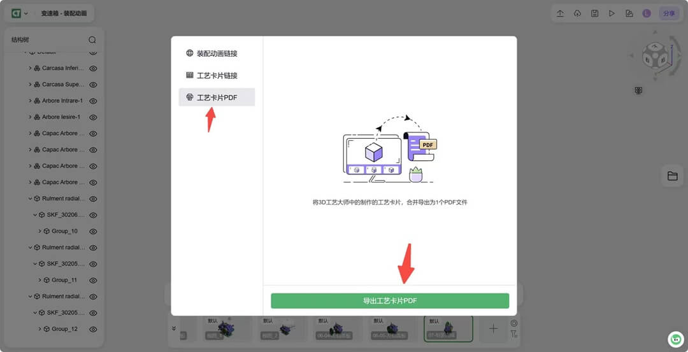The width and height of the screenshot is (688, 352).
Task: Toggle visibility of Carcasa Inferi part
Action: pyautogui.click(x=93, y=68)
